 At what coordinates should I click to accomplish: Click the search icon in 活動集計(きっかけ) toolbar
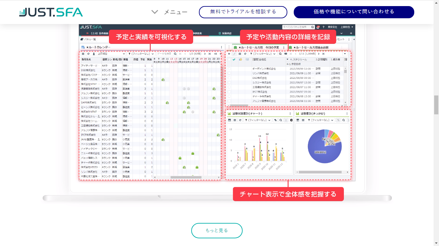(344, 120)
